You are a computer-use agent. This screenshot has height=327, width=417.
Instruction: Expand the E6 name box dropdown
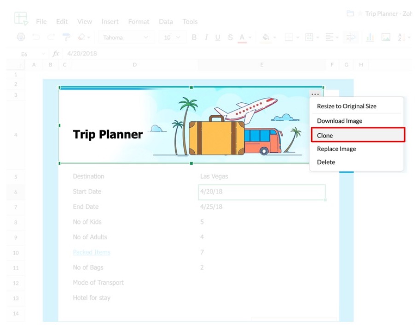pos(43,54)
